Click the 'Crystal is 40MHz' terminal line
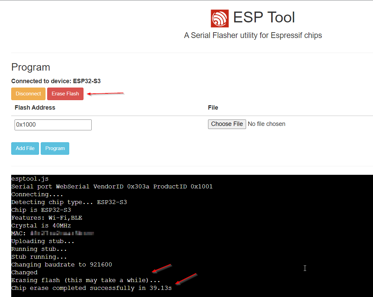 coord(41,226)
